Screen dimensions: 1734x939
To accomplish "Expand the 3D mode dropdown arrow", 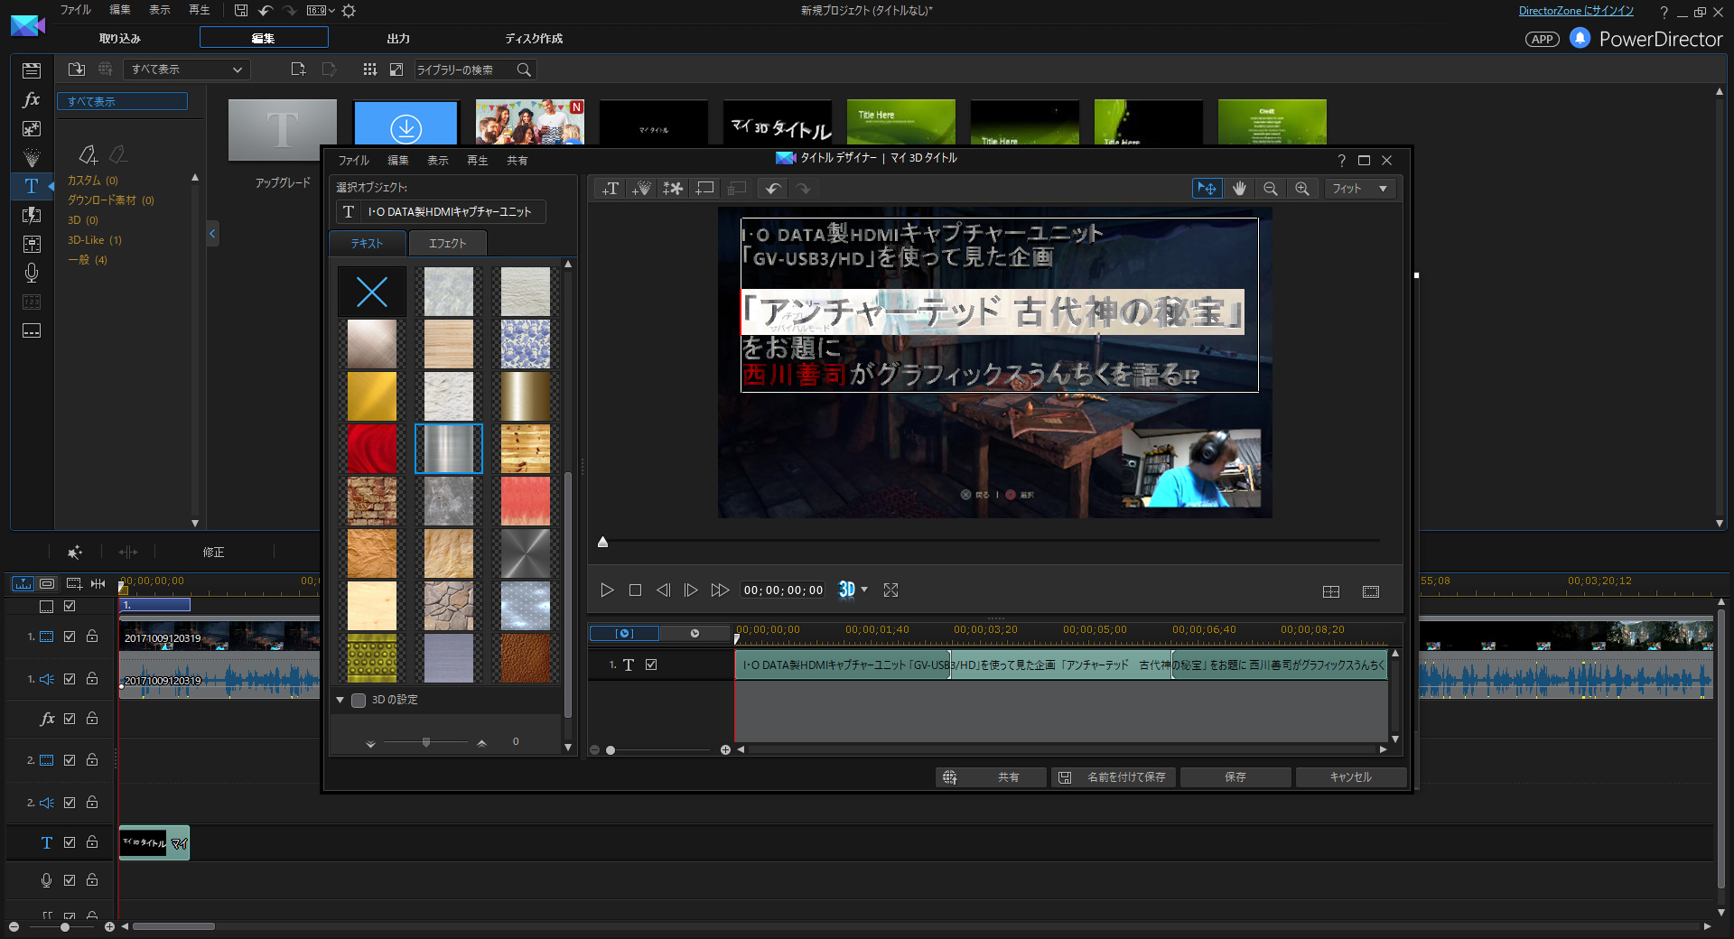I will pos(865,590).
